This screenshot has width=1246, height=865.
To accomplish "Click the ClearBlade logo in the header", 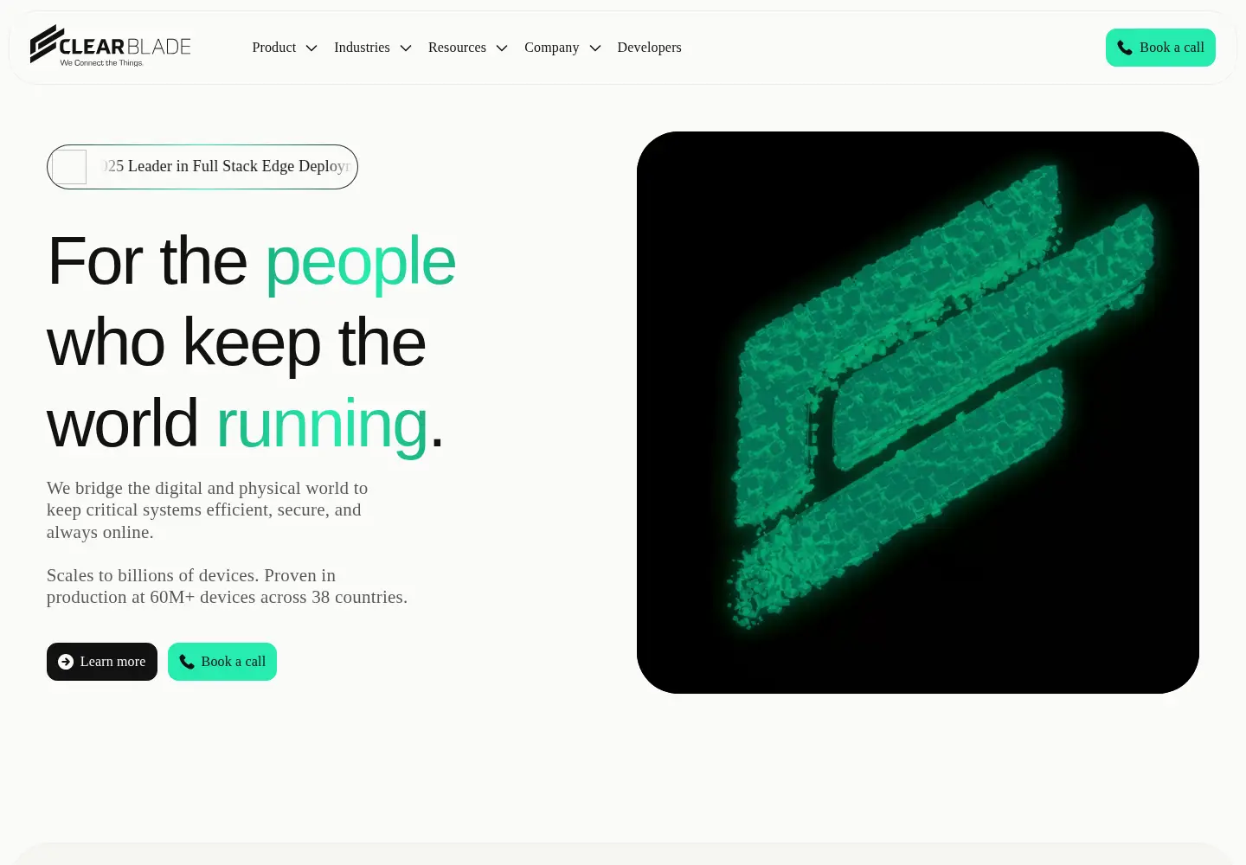I will pyautogui.click(x=111, y=46).
